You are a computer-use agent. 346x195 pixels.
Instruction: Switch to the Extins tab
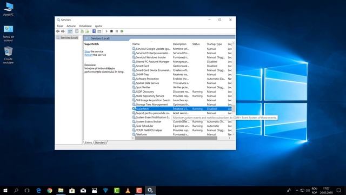click(89, 142)
